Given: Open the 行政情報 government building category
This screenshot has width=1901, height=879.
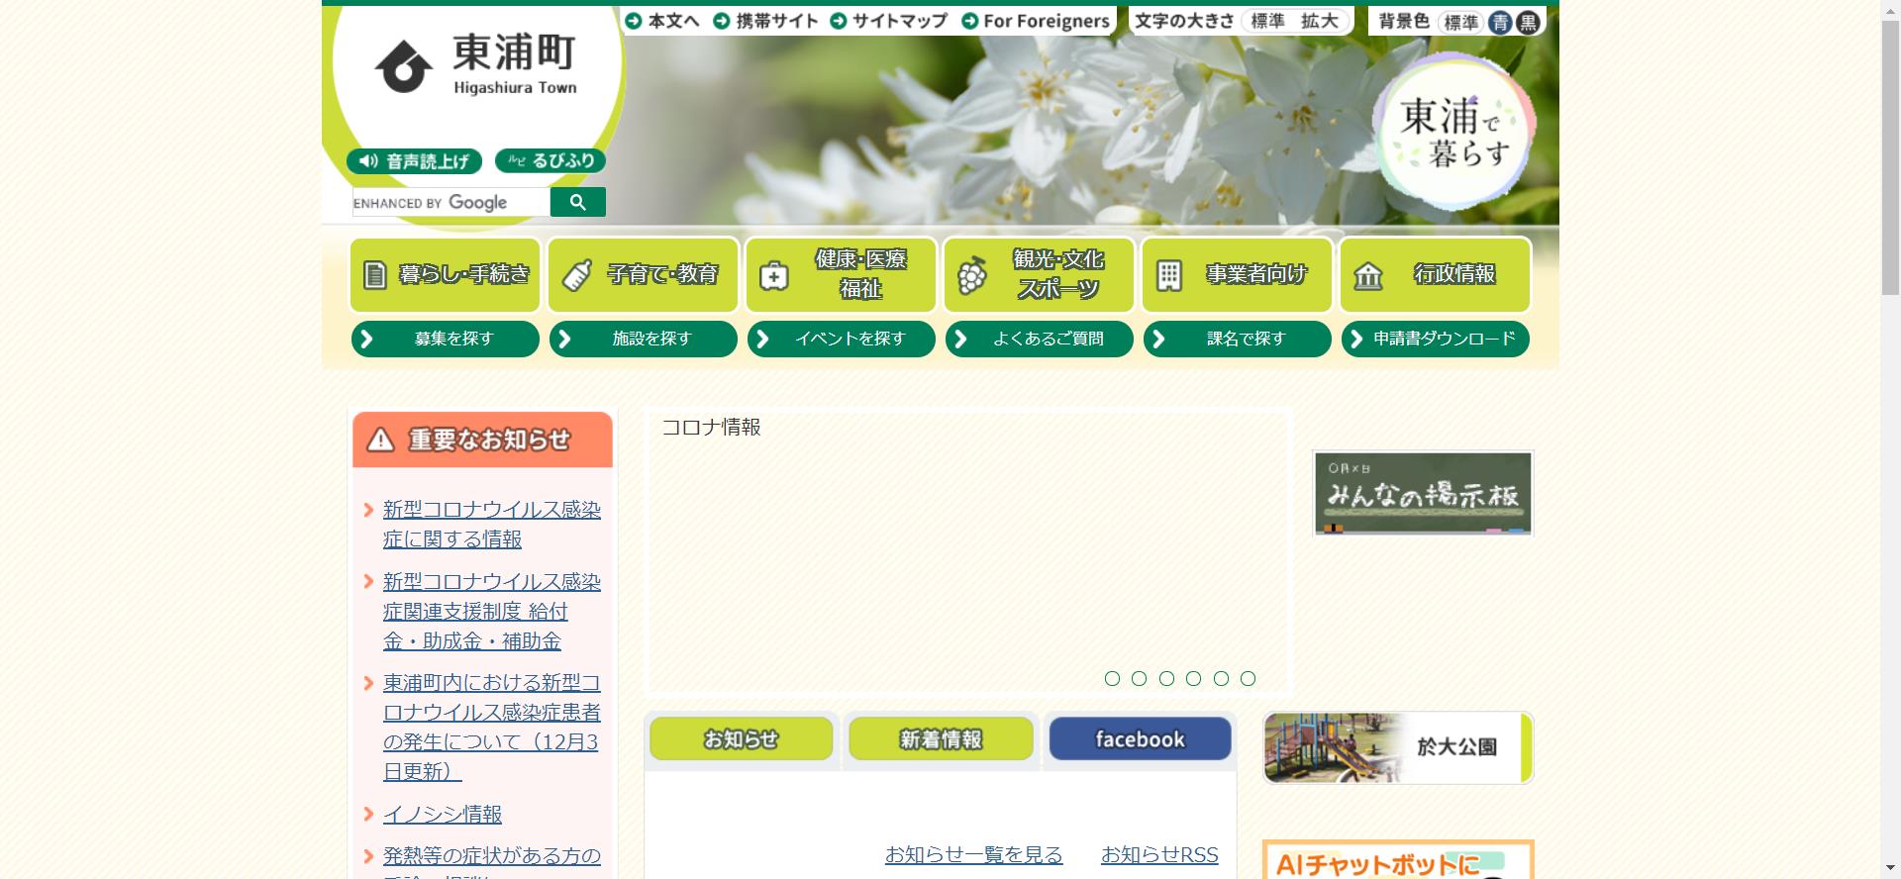Looking at the screenshot, I should coord(1436,274).
